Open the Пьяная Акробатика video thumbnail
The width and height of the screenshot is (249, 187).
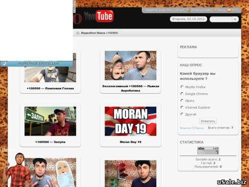click(x=130, y=65)
